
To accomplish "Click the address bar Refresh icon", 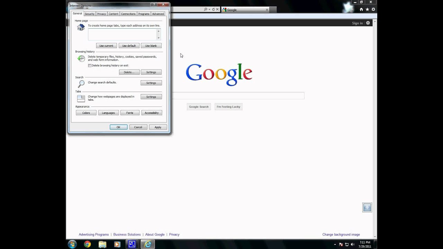I will [x=213, y=9].
